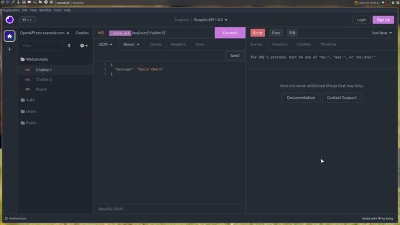
Task: Switch to response Headers tab
Action: coord(279,44)
